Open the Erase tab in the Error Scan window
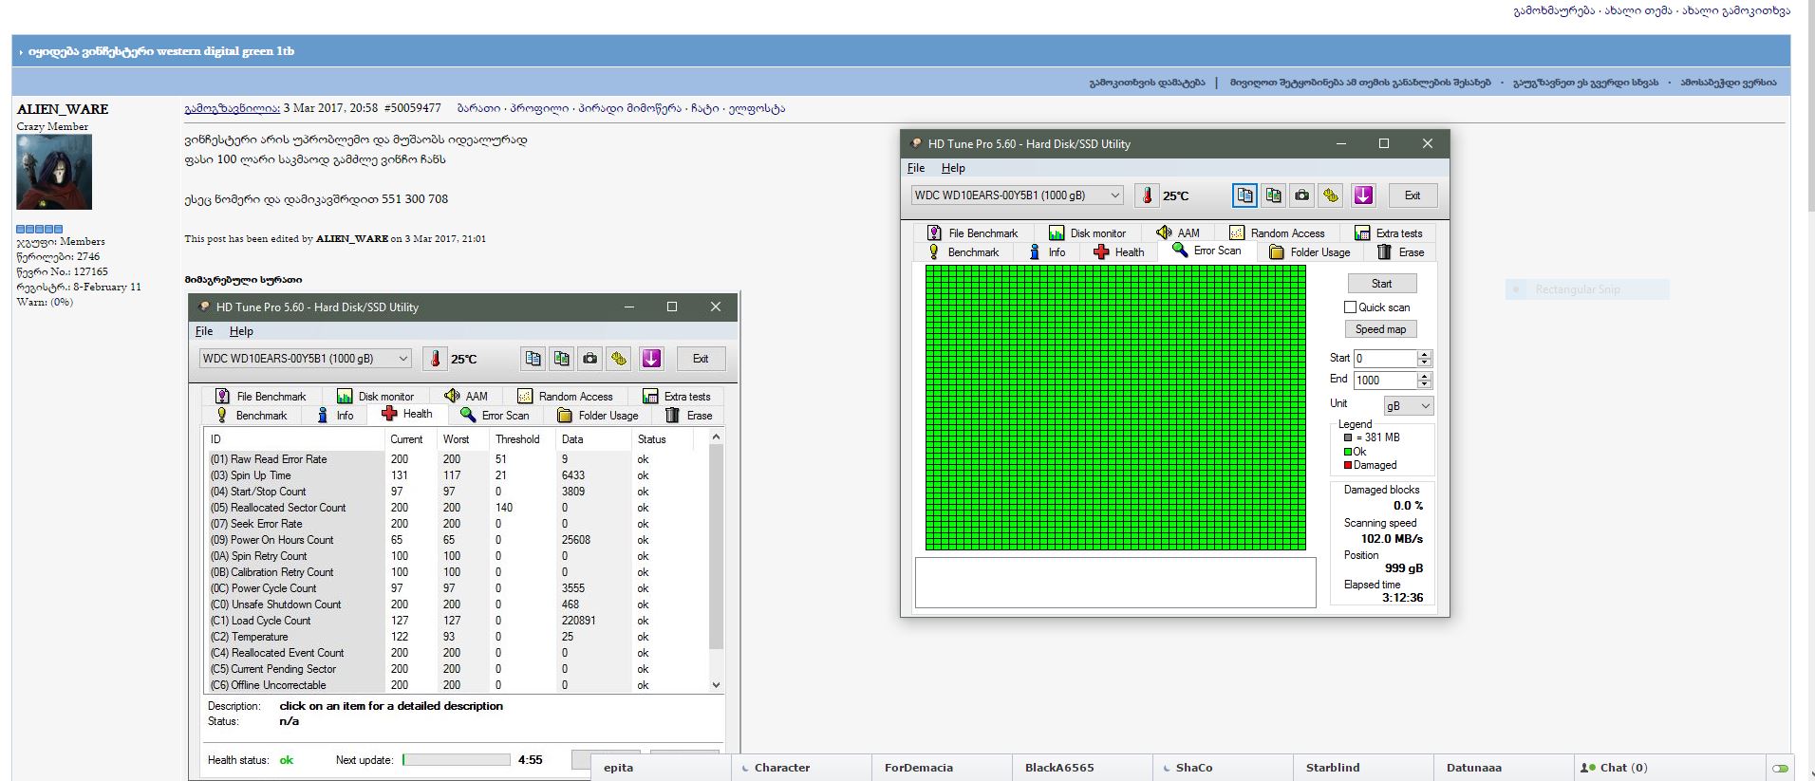The image size is (1815, 781). (1401, 252)
